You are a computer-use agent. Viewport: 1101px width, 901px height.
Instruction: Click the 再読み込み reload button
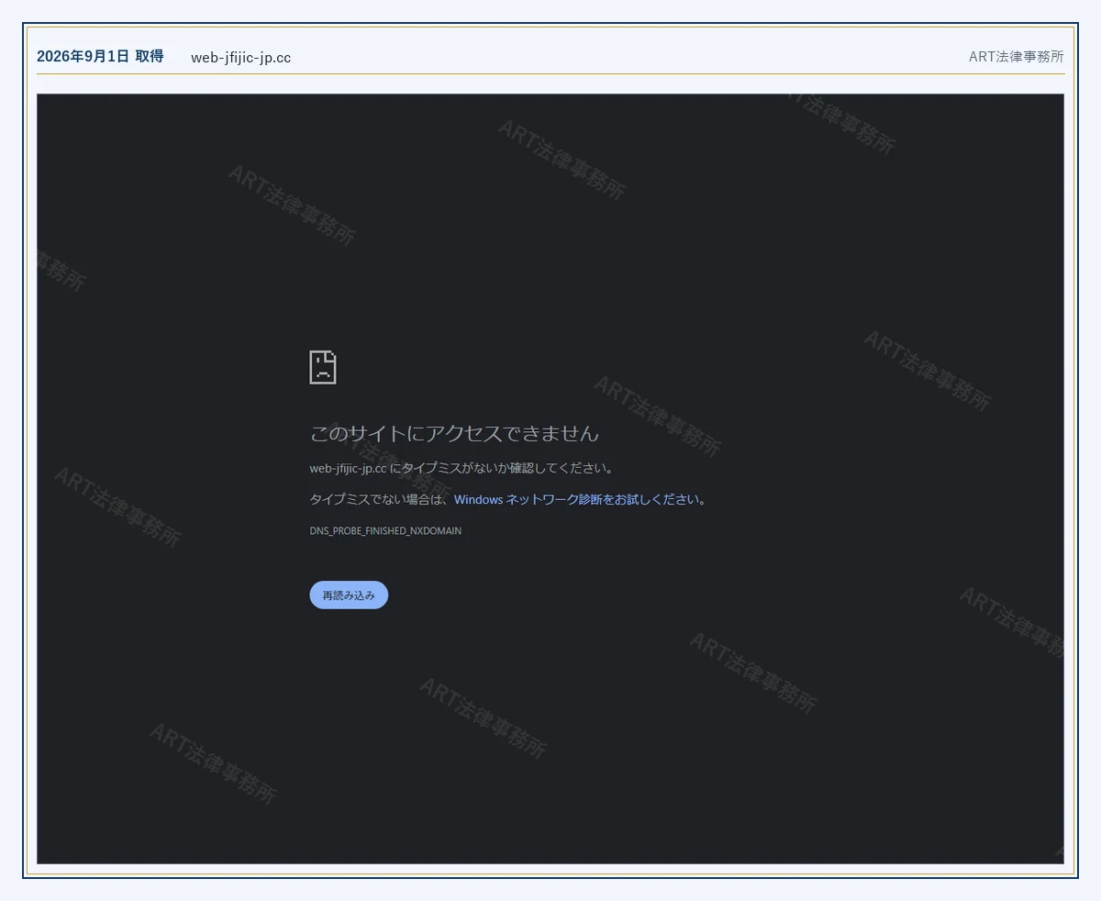[x=349, y=595]
